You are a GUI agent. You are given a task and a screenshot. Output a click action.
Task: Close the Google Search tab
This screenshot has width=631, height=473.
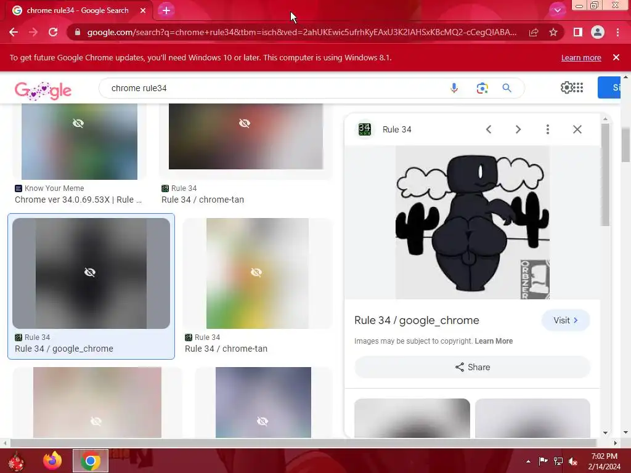click(x=143, y=10)
